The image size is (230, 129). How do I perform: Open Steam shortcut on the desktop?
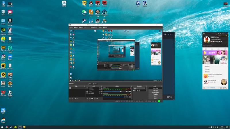tap(84, 21)
